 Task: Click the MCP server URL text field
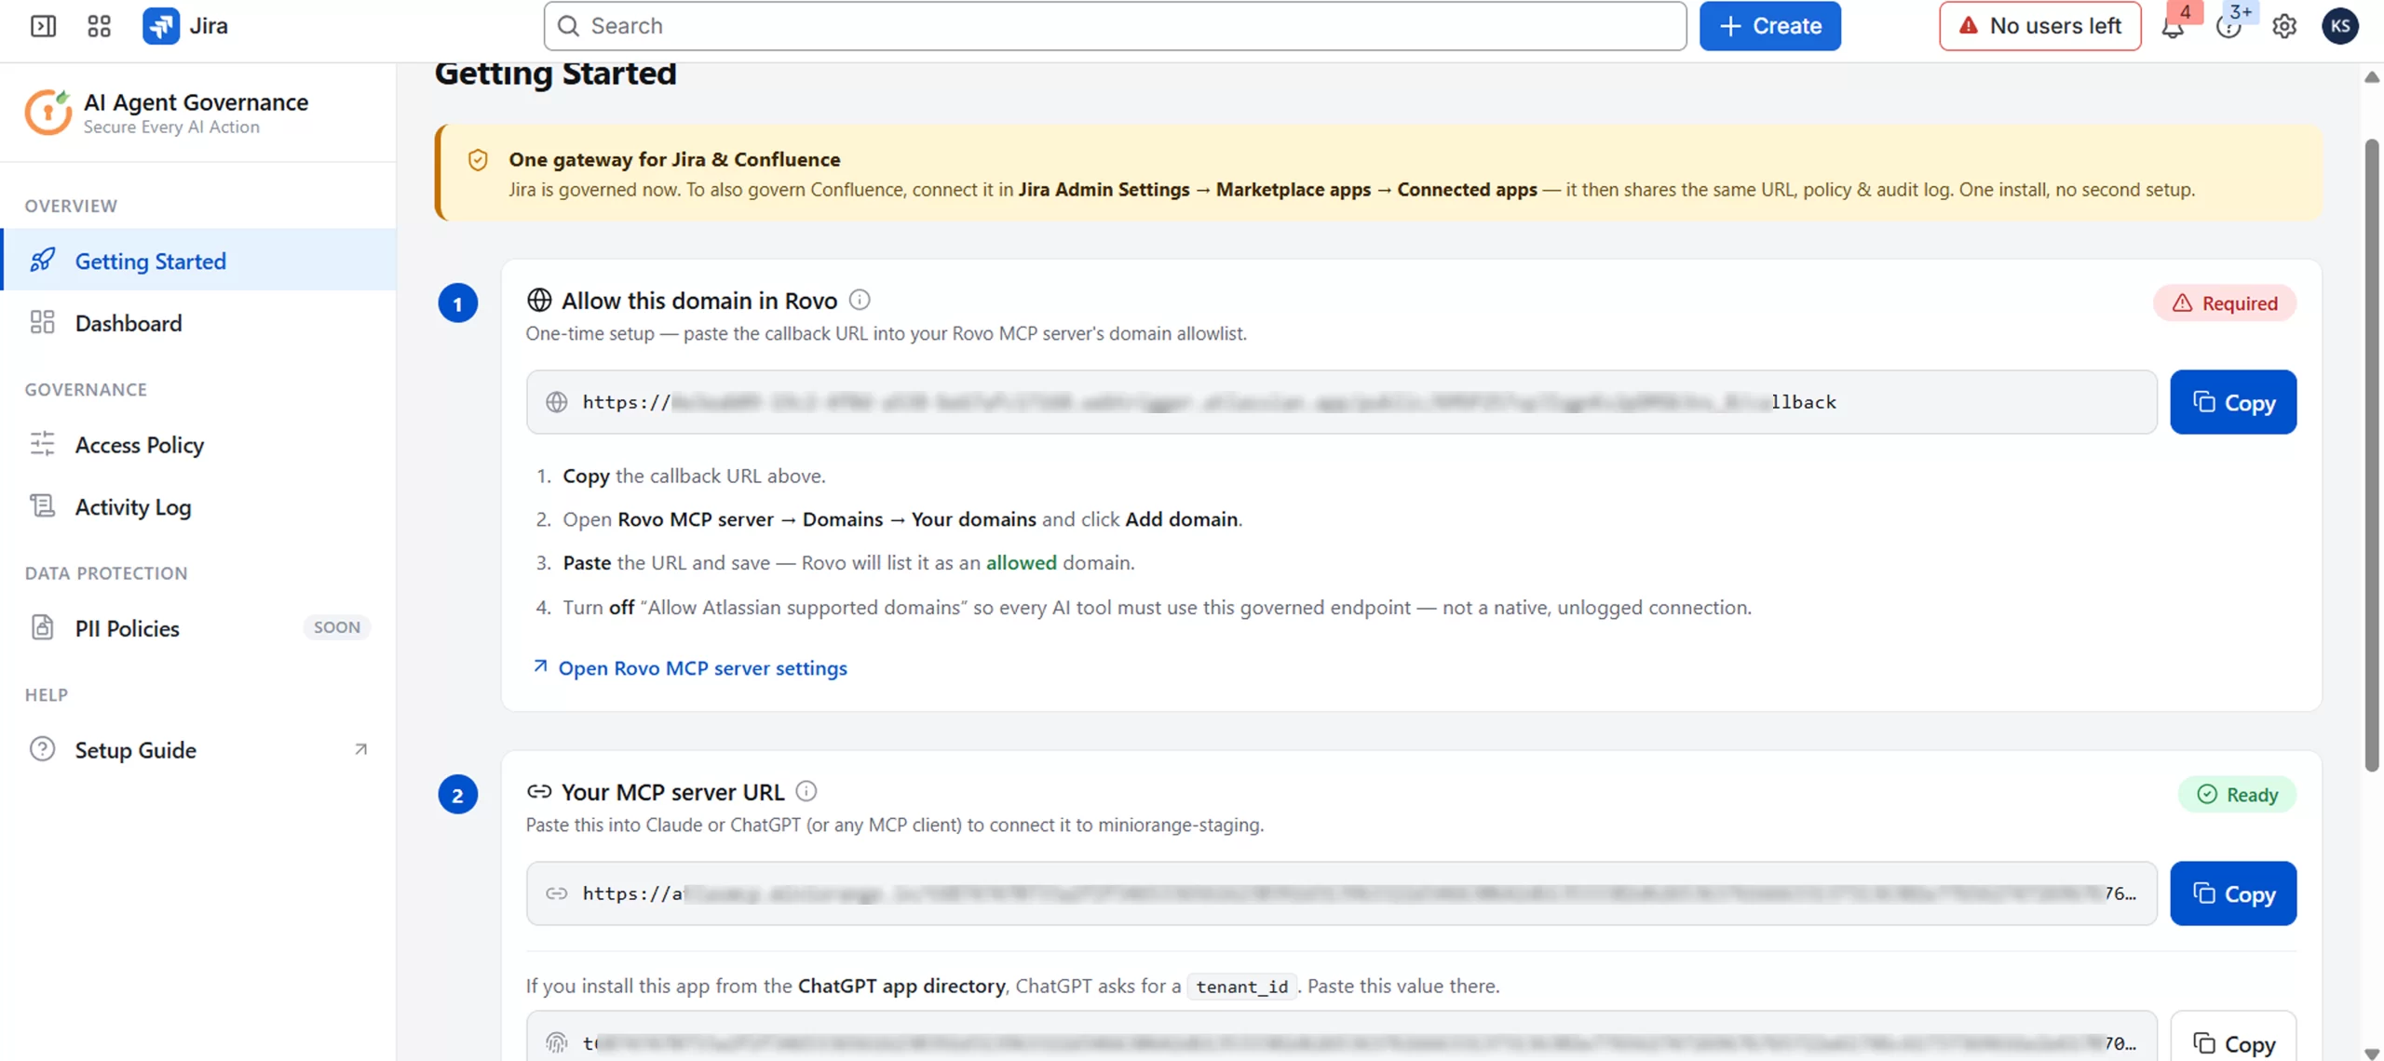[x=1341, y=893]
